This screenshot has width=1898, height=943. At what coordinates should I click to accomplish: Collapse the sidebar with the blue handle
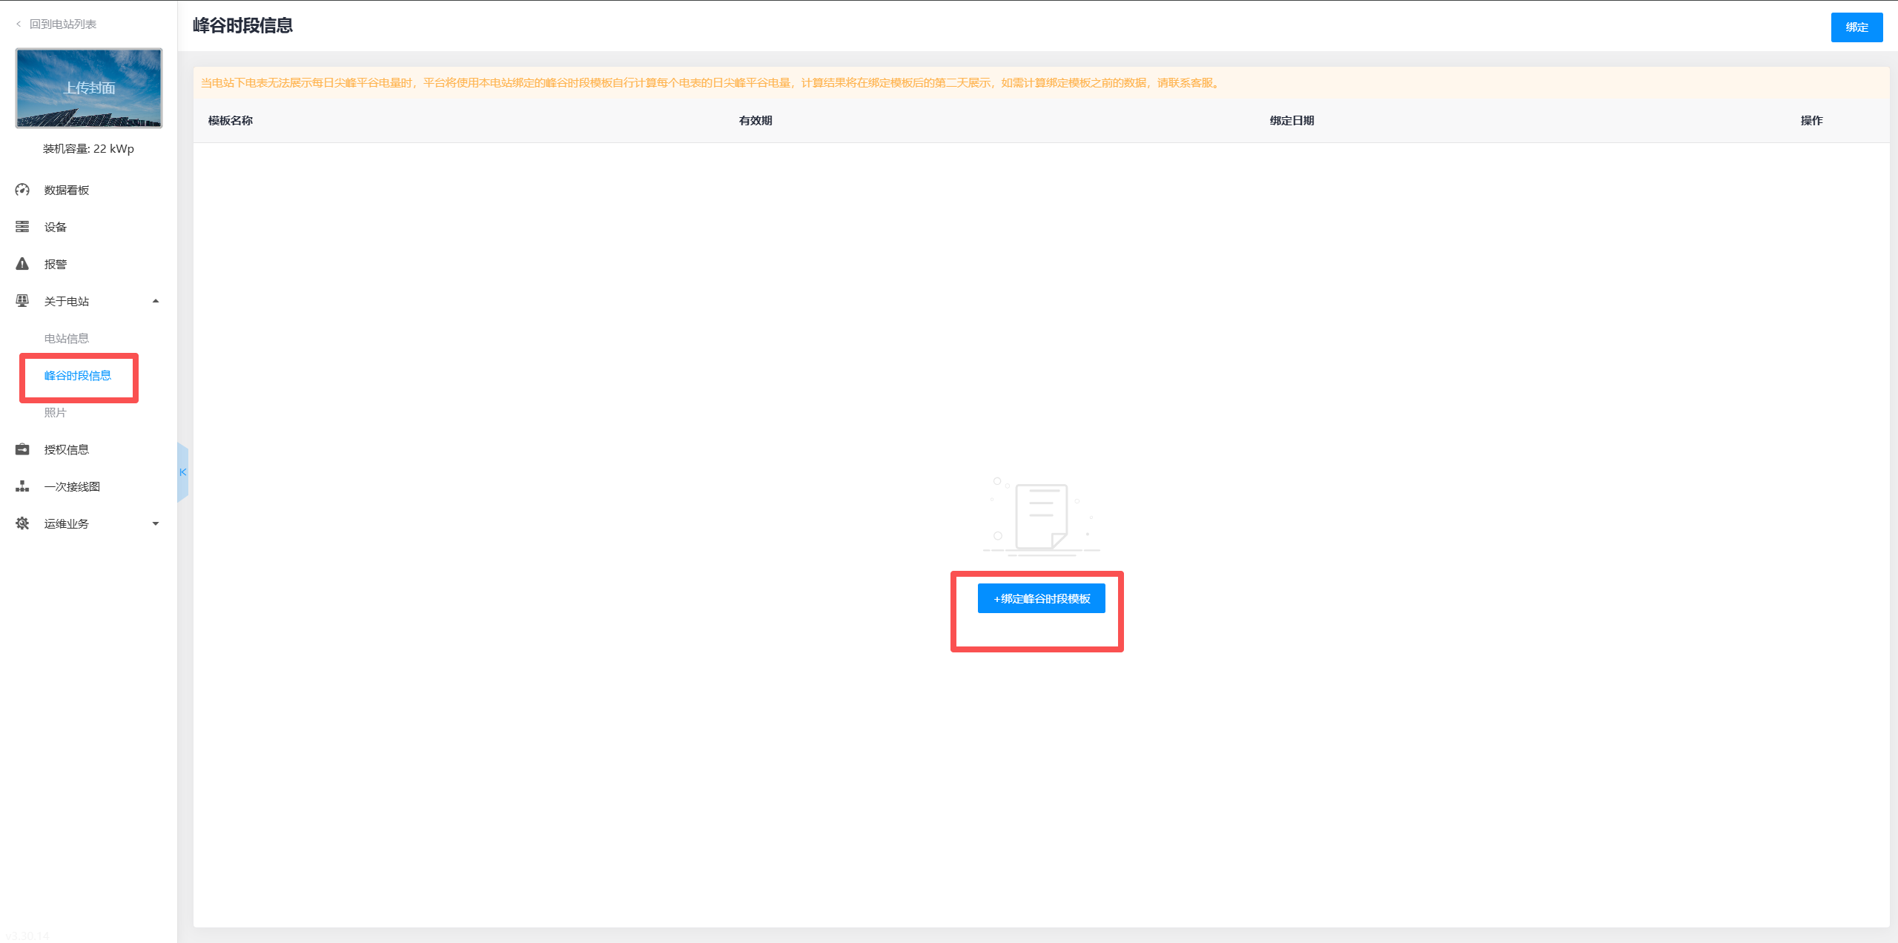[182, 472]
